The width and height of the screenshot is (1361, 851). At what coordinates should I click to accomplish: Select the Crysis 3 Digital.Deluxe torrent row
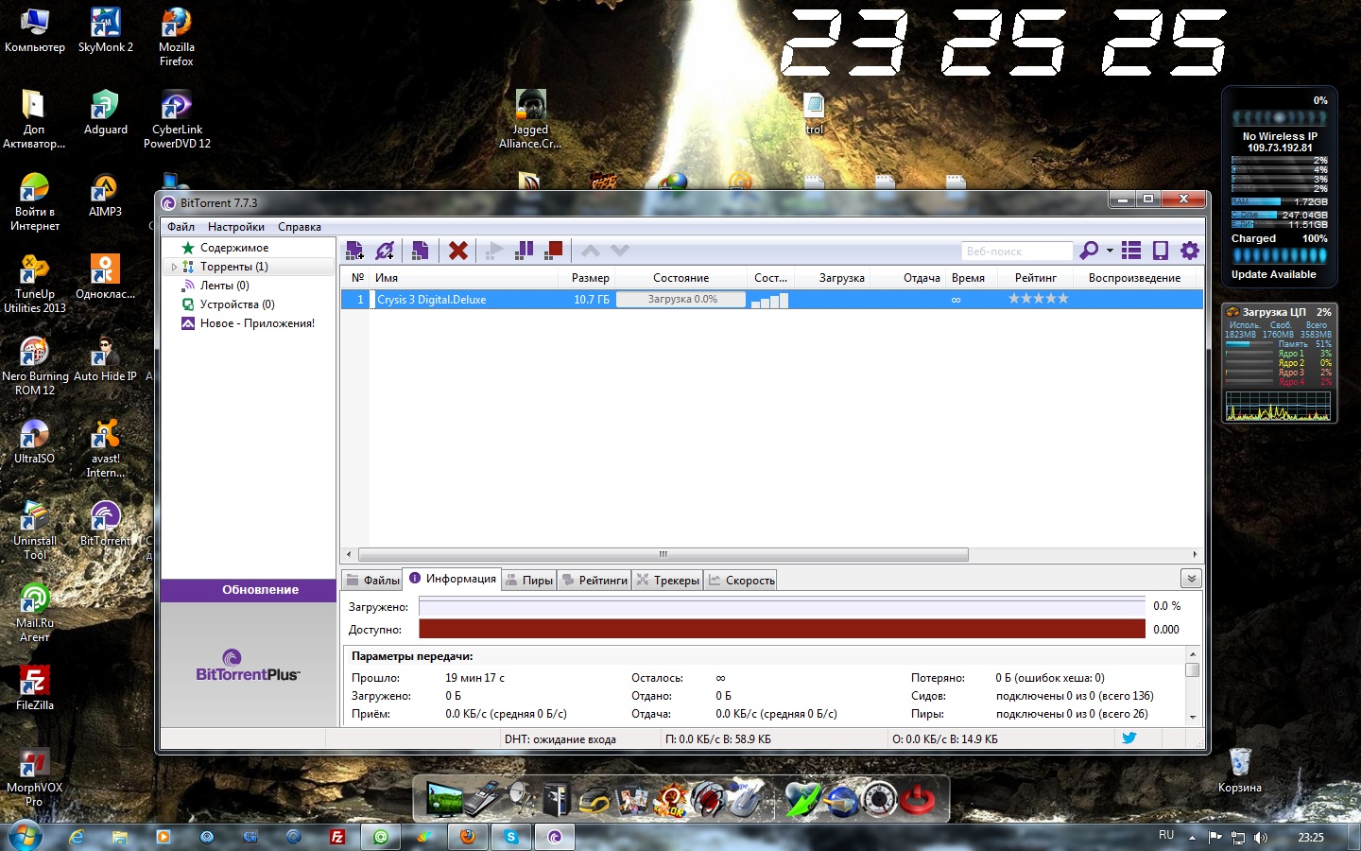[x=771, y=300]
